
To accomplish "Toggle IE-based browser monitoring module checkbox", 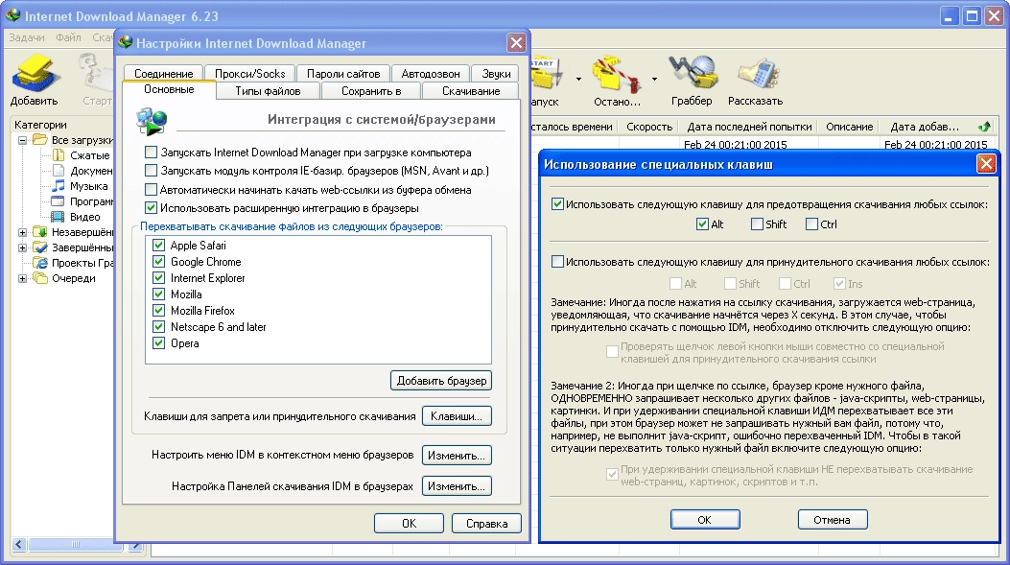I will (151, 171).
